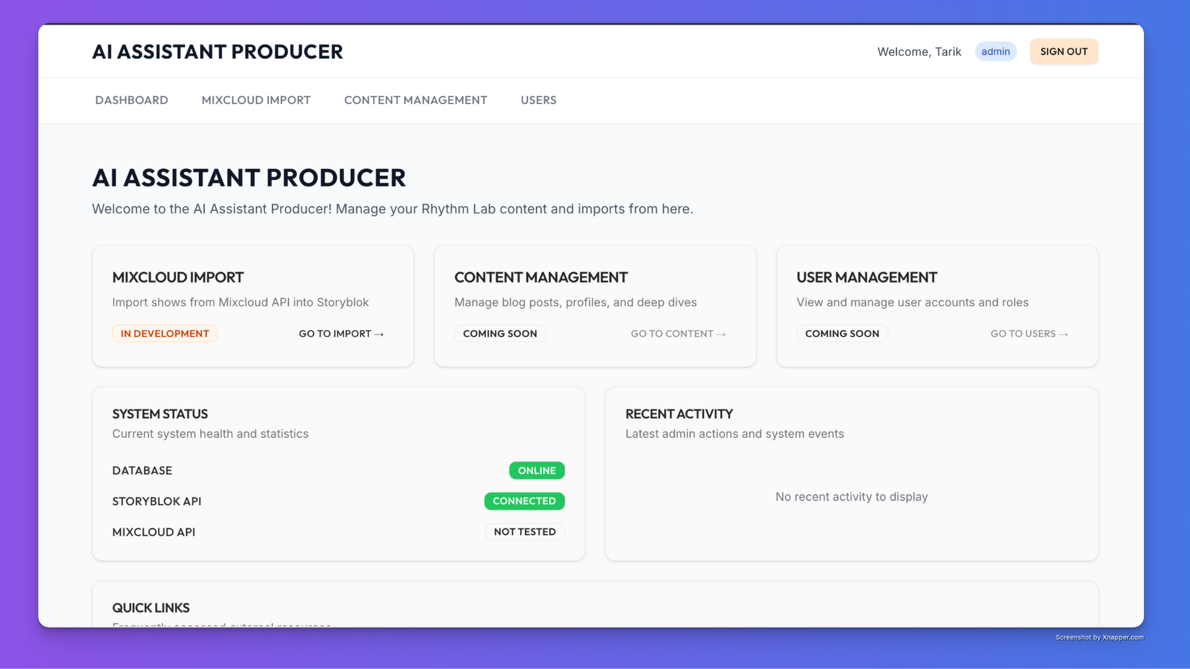Click Coming Soon badge under User Management

[842, 334]
